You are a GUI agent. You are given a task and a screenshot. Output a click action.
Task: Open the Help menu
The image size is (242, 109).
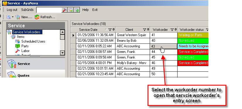85,10
